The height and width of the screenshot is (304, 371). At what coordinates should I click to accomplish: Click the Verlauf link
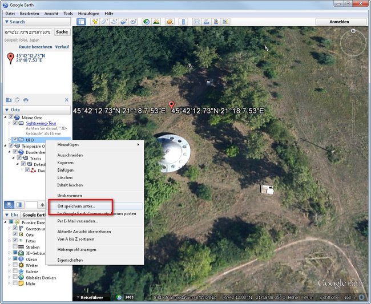[x=62, y=47]
